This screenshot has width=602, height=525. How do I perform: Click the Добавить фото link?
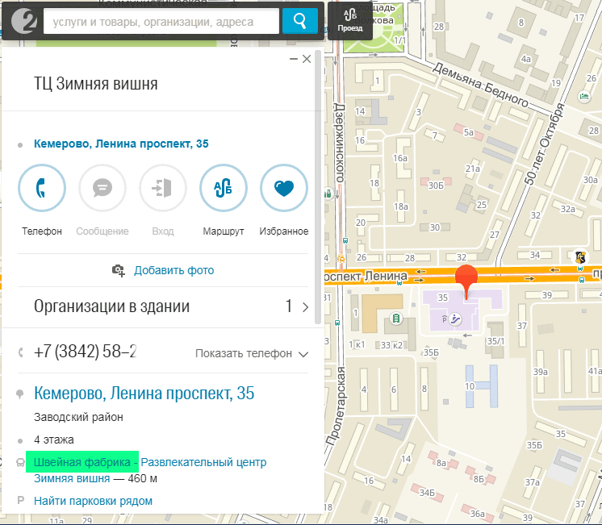[174, 270]
